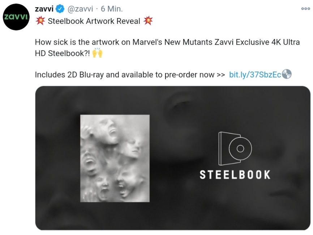Click the collision emoji before Steelbook Artwork
The height and width of the screenshot is (235, 313).
pyautogui.click(x=40, y=21)
